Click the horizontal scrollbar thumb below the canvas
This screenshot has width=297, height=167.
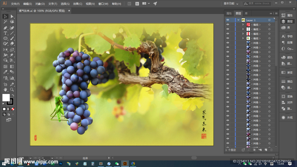(x=194, y=158)
